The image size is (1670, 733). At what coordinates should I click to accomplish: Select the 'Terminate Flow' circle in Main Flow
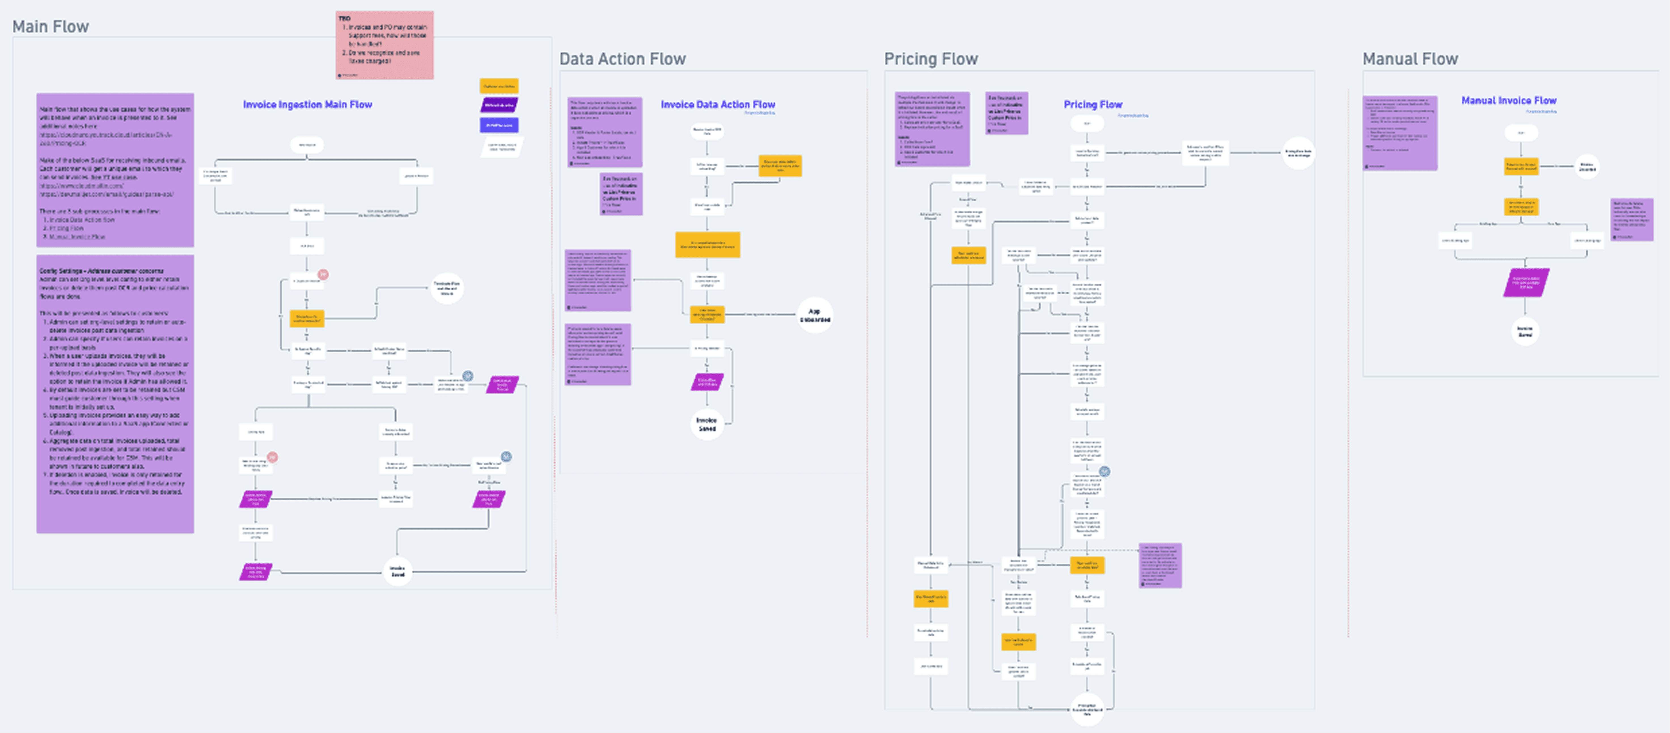click(447, 288)
